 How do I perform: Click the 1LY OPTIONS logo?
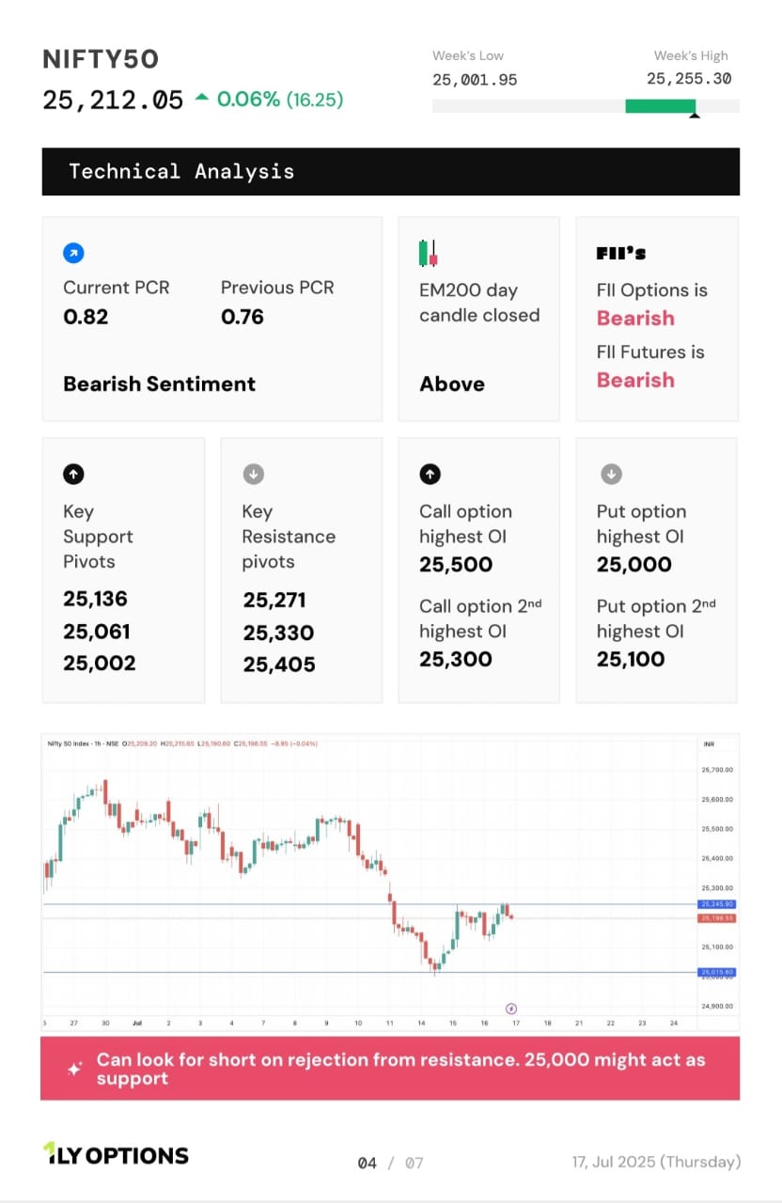[x=116, y=1155]
